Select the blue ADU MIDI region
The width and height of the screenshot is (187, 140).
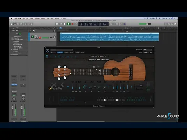coord(109,37)
